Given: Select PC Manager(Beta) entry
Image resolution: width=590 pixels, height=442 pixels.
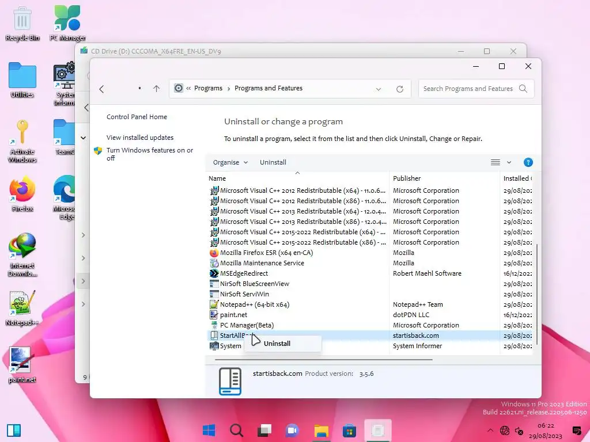Looking at the screenshot, I should (x=370, y=325).
